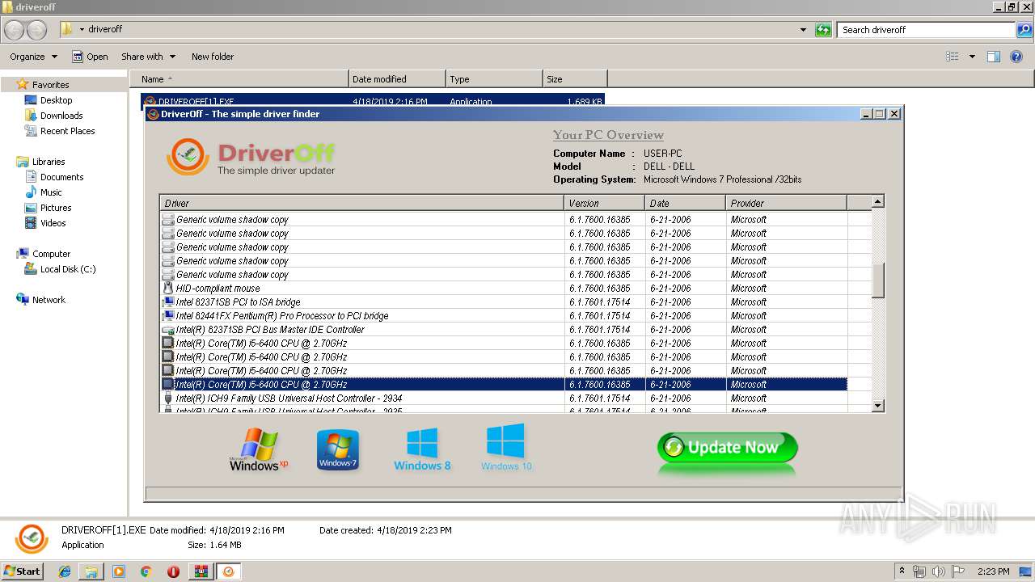1035x582 pixels.
Task: Click the search magnifier icon
Action: coord(1025,30)
